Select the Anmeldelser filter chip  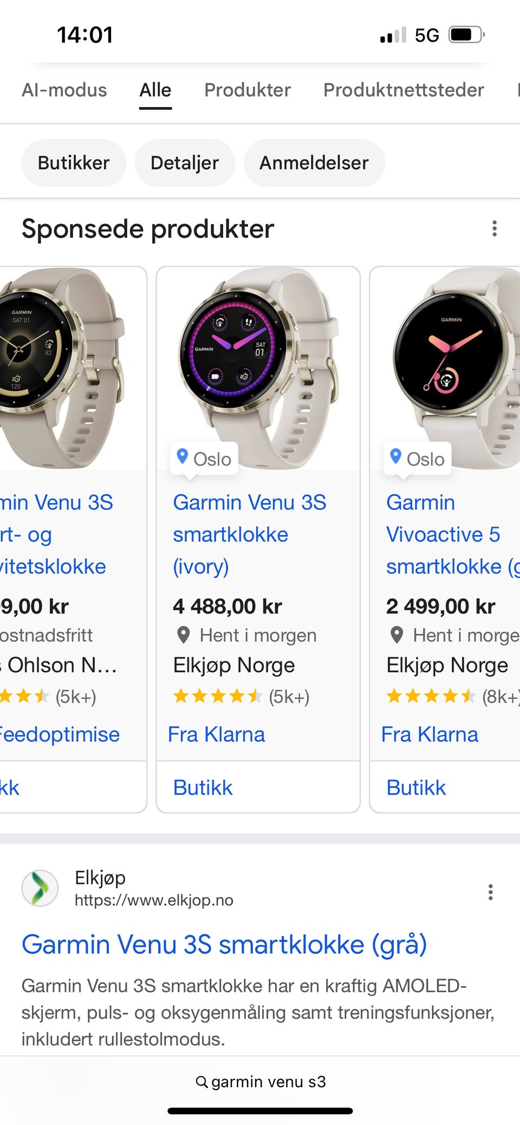pyautogui.click(x=314, y=163)
